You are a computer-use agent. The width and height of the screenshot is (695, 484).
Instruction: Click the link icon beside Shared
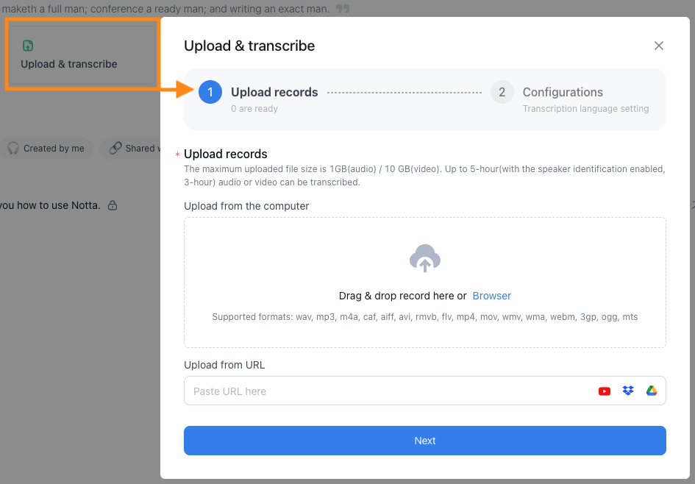click(115, 148)
